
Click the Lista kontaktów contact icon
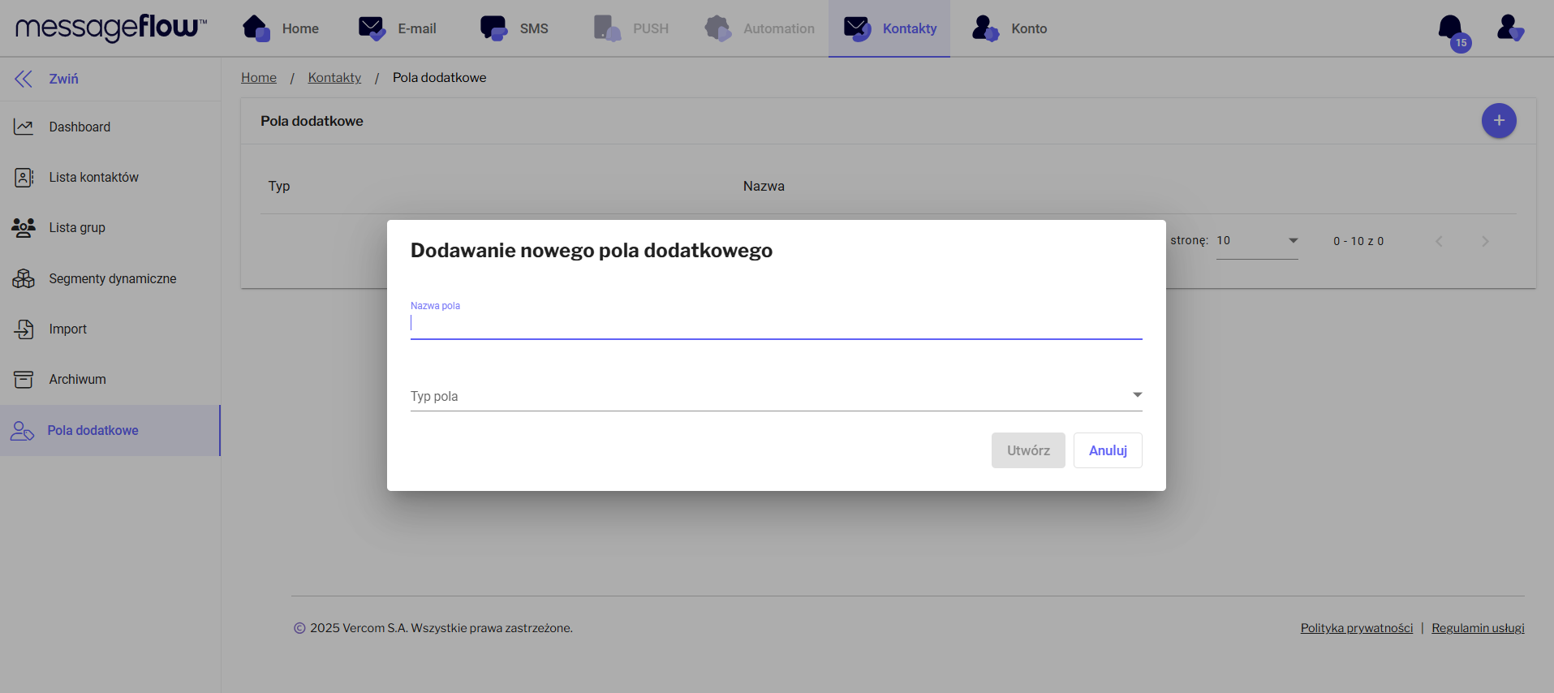24,177
